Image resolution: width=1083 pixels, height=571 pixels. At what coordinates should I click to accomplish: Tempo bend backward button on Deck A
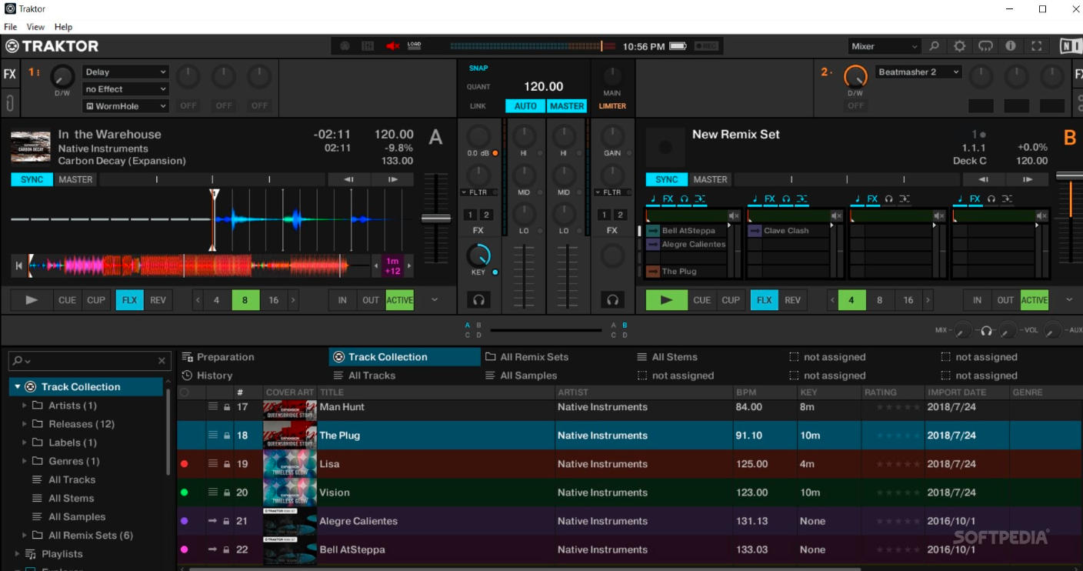pos(348,179)
